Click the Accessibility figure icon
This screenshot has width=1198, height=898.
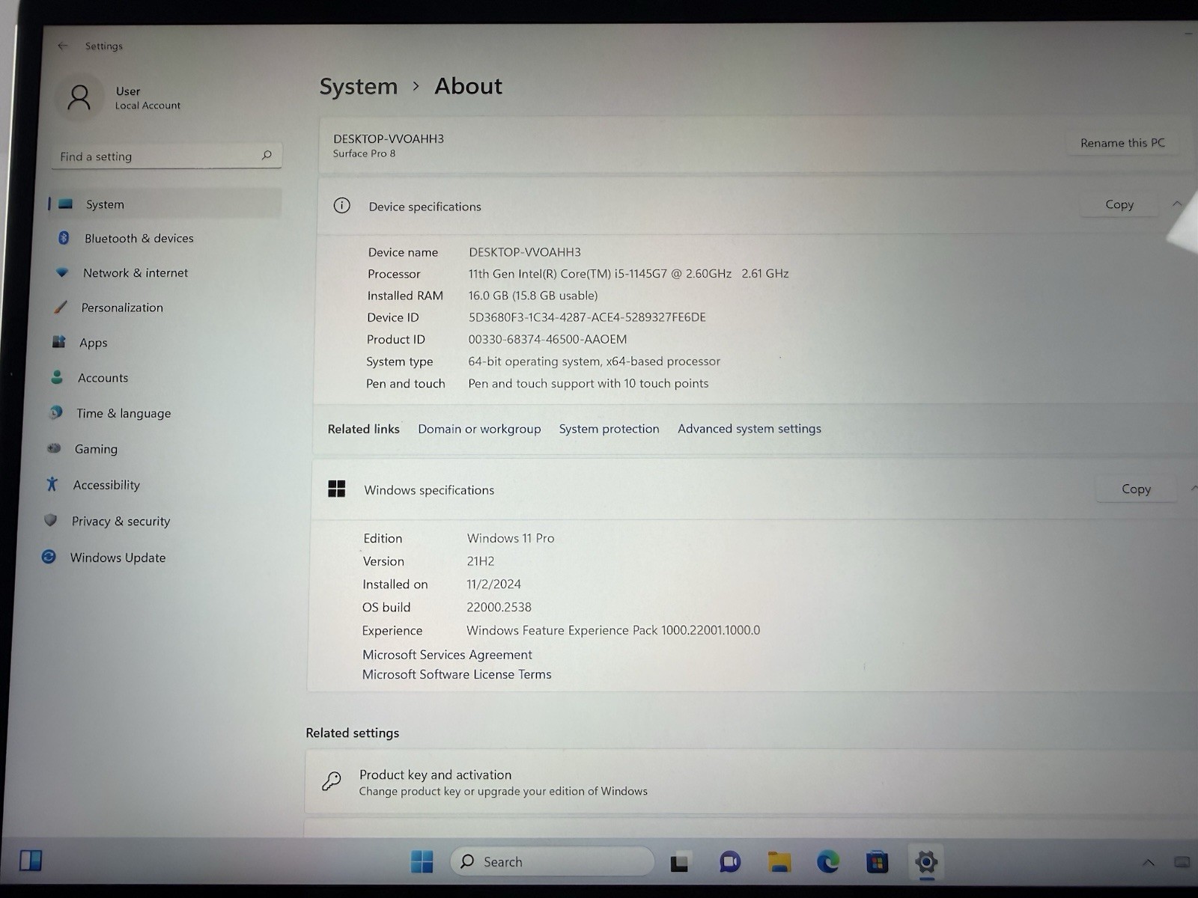pos(52,484)
